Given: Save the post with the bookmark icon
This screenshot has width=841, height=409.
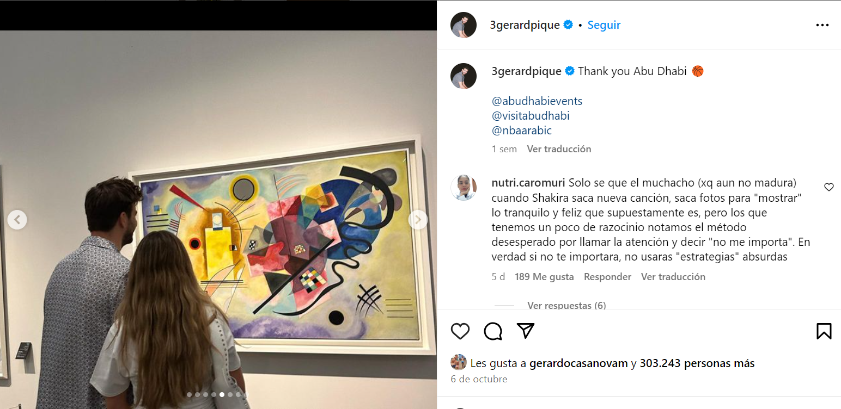Looking at the screenshot, I should (824, 331).
